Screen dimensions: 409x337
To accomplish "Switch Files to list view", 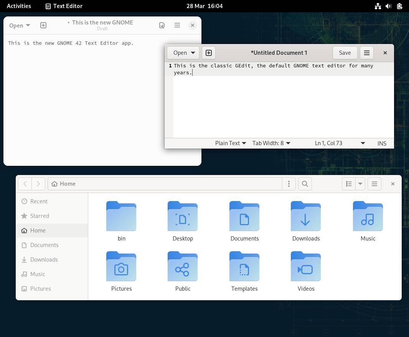I will pos(349,184).
